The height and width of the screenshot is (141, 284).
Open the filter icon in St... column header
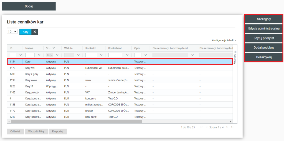pyautogui.click(x=54, y=48)
